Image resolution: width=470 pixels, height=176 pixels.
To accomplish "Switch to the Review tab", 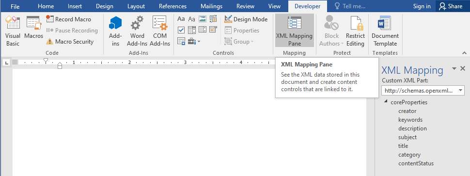I will (246, 6).
